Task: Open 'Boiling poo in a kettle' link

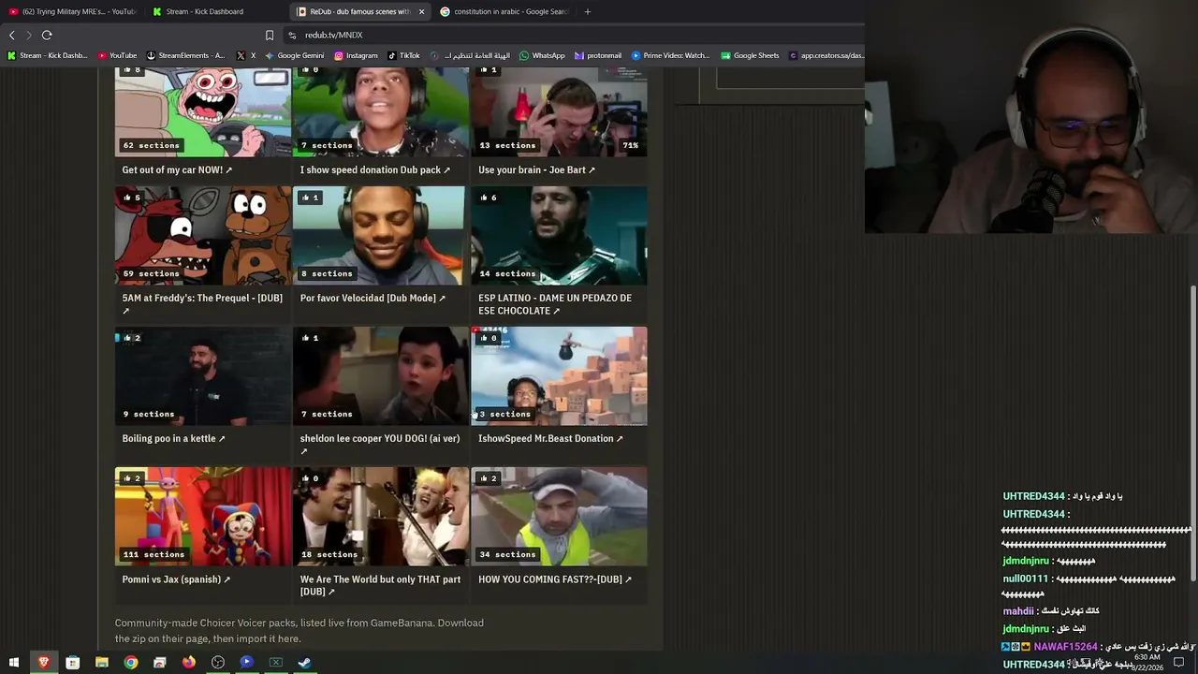Action: (x=173, y=439)
